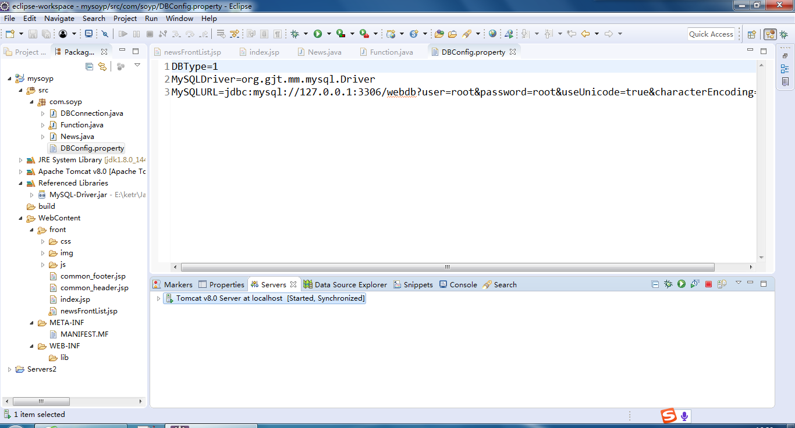Screen dimensions: 795x428
Task: Click the Open Perspective icon
Action: click(751, 34)
